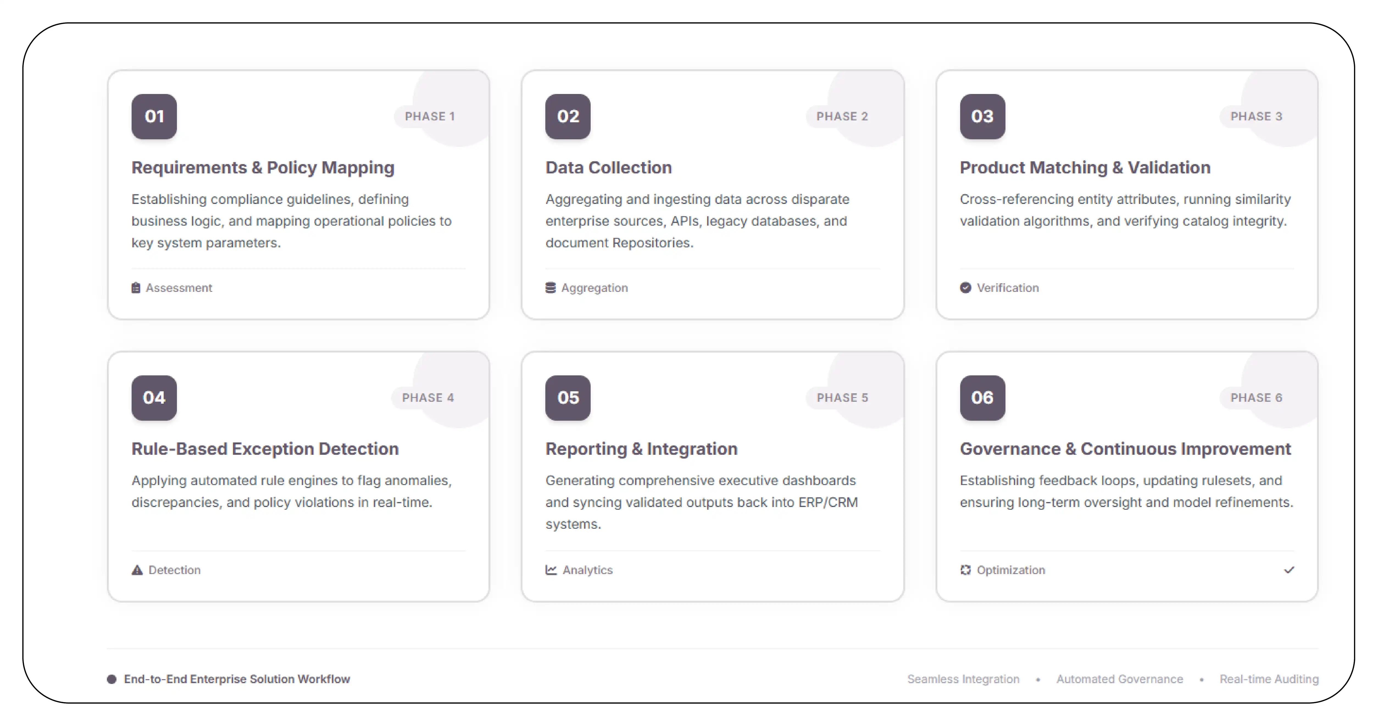The height and width of the screenshot is (726, 1378).
Task: Click the Analytics tag text
Action: [x=588, y=570]
